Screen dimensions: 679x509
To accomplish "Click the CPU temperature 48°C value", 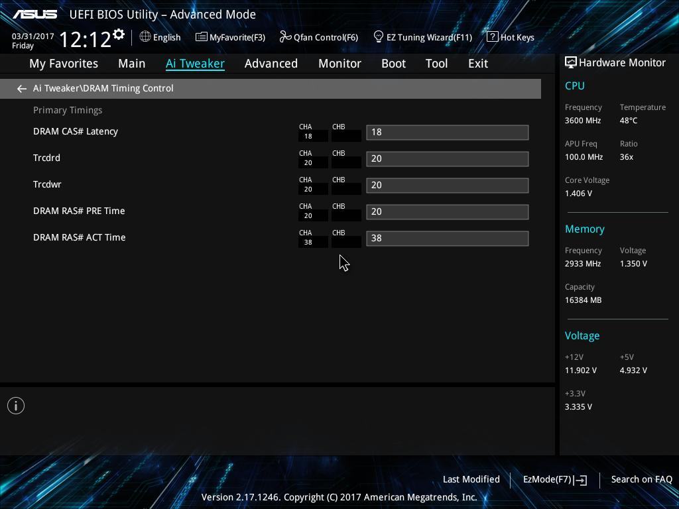I will (629, 121).
